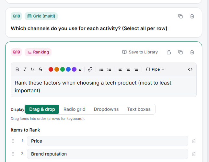Viewport: 209px width, 162px height.
Task: Align text center
Action: [x=128, y=69]
